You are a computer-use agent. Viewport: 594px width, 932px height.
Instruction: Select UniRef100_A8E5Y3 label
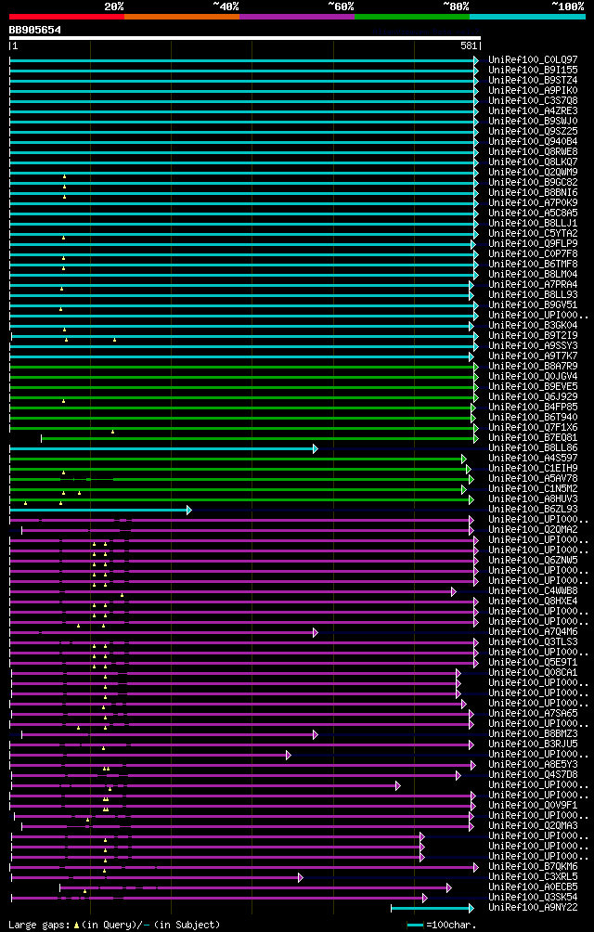(x=533, y=764)
